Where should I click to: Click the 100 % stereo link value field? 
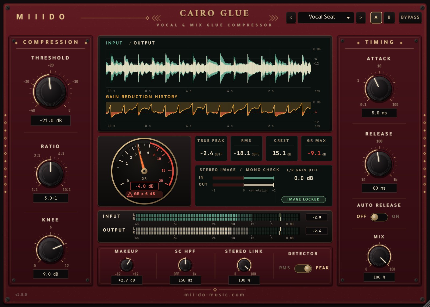pos(244,280)
